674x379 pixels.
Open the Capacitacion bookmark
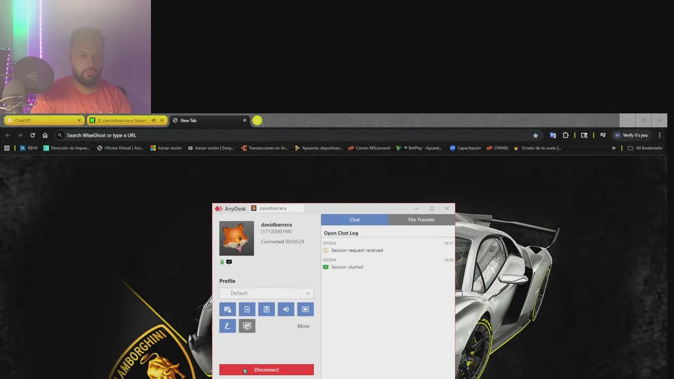[465, 148]
